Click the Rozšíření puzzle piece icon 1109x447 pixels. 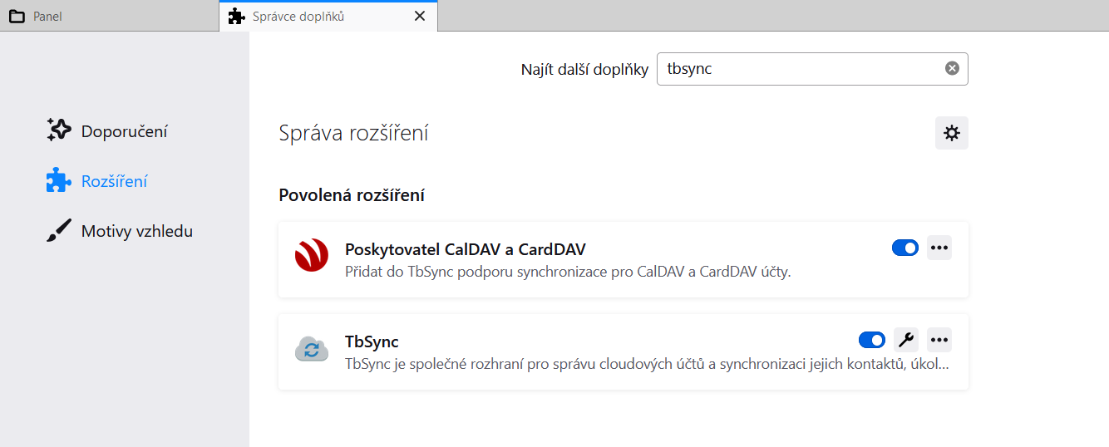pyautogui.click(x=58, y=180)
